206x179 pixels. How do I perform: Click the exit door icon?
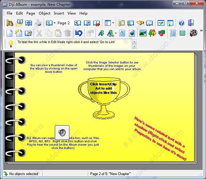point(191,23)
